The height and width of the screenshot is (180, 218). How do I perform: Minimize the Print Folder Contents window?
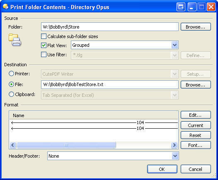(x=192, y=7)
